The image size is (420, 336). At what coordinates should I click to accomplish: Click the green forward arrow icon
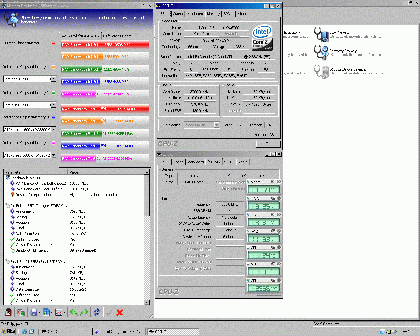(x=84, y=313)
